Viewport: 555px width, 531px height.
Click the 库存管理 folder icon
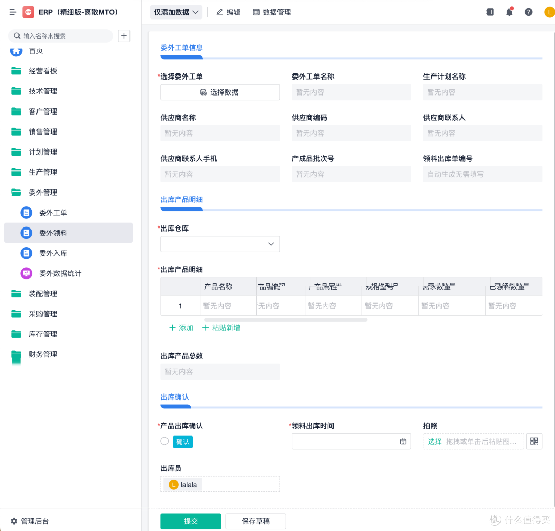(16, 334)
